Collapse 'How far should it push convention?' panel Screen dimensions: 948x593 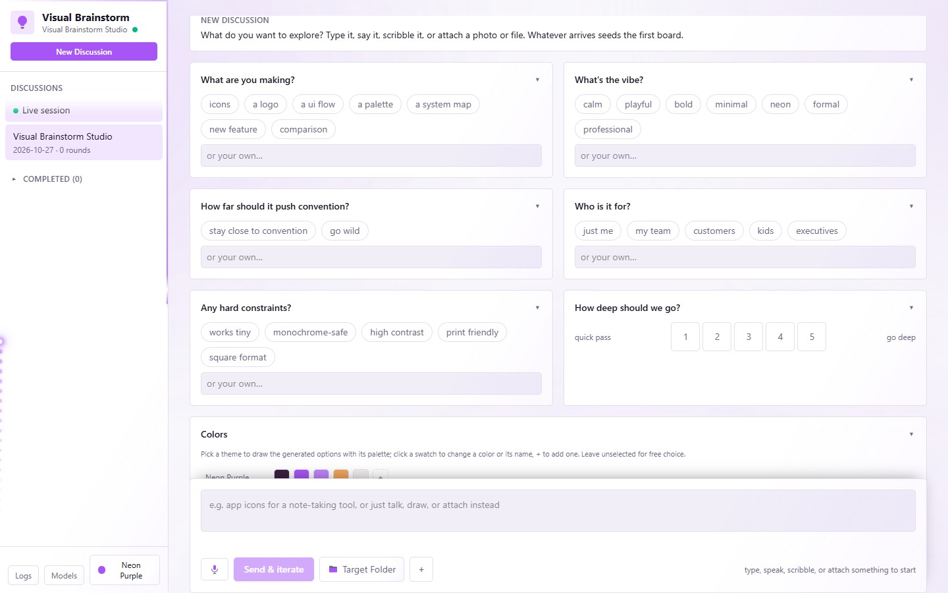537,206
